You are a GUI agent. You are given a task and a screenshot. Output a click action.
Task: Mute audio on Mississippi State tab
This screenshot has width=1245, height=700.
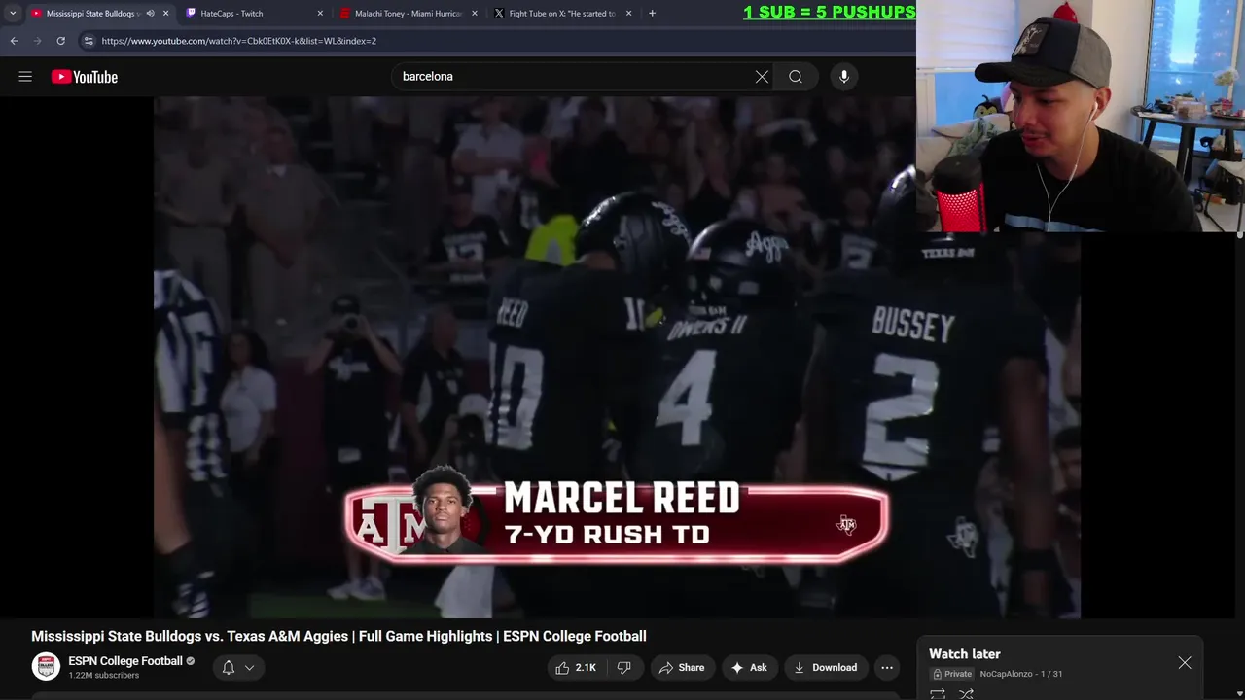click(x=150, y=14)
